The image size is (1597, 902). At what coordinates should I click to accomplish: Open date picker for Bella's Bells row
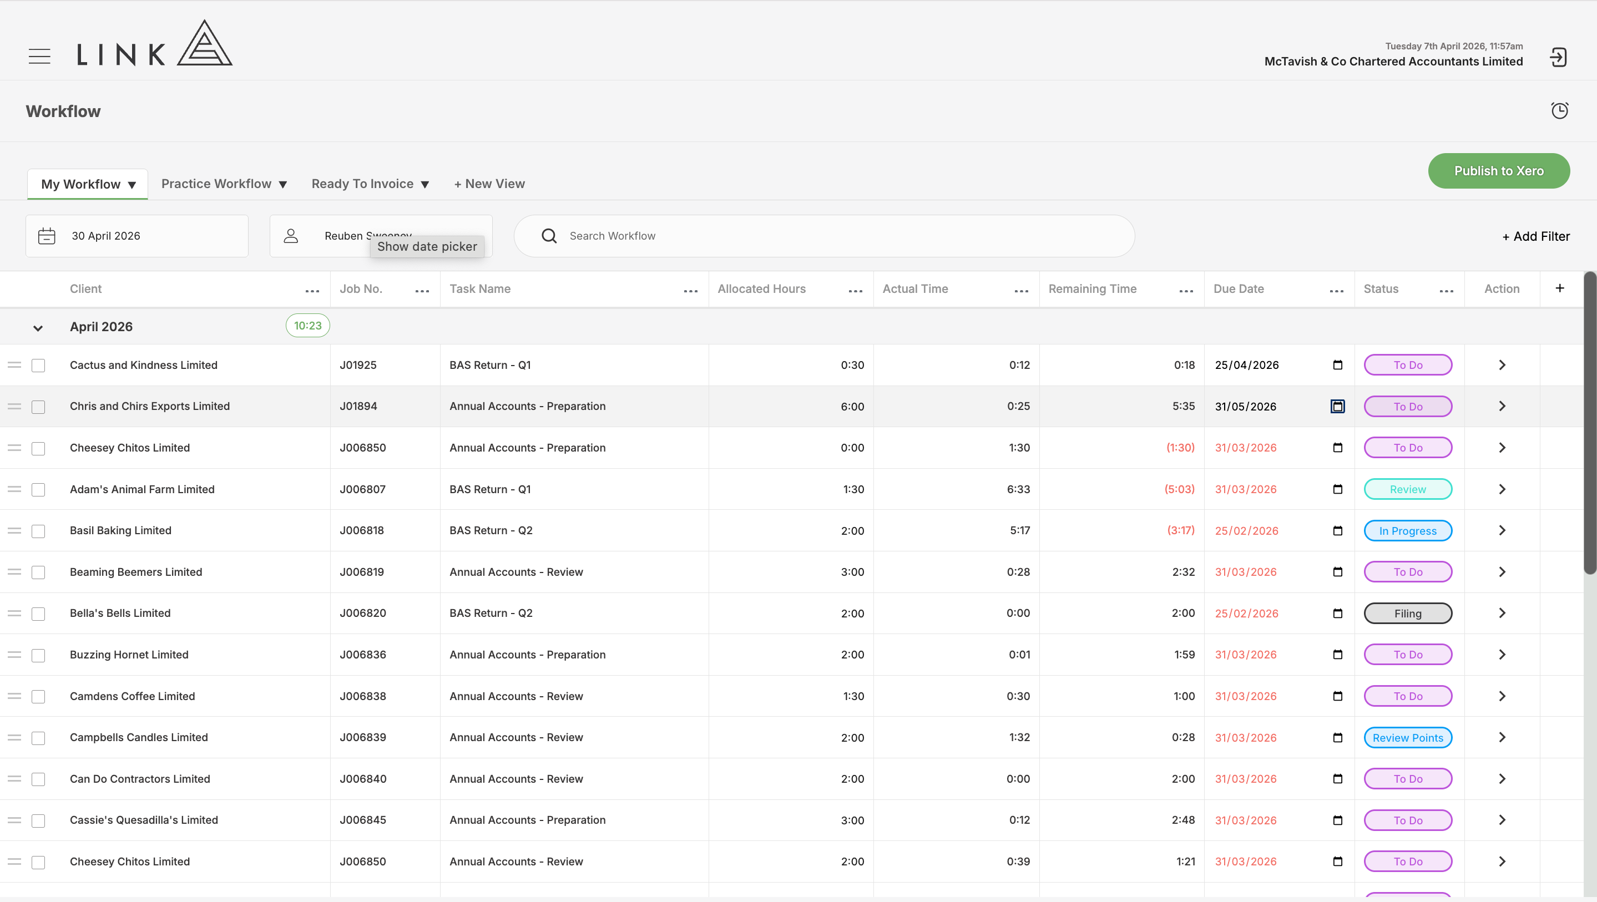(x=1338, y=613)
